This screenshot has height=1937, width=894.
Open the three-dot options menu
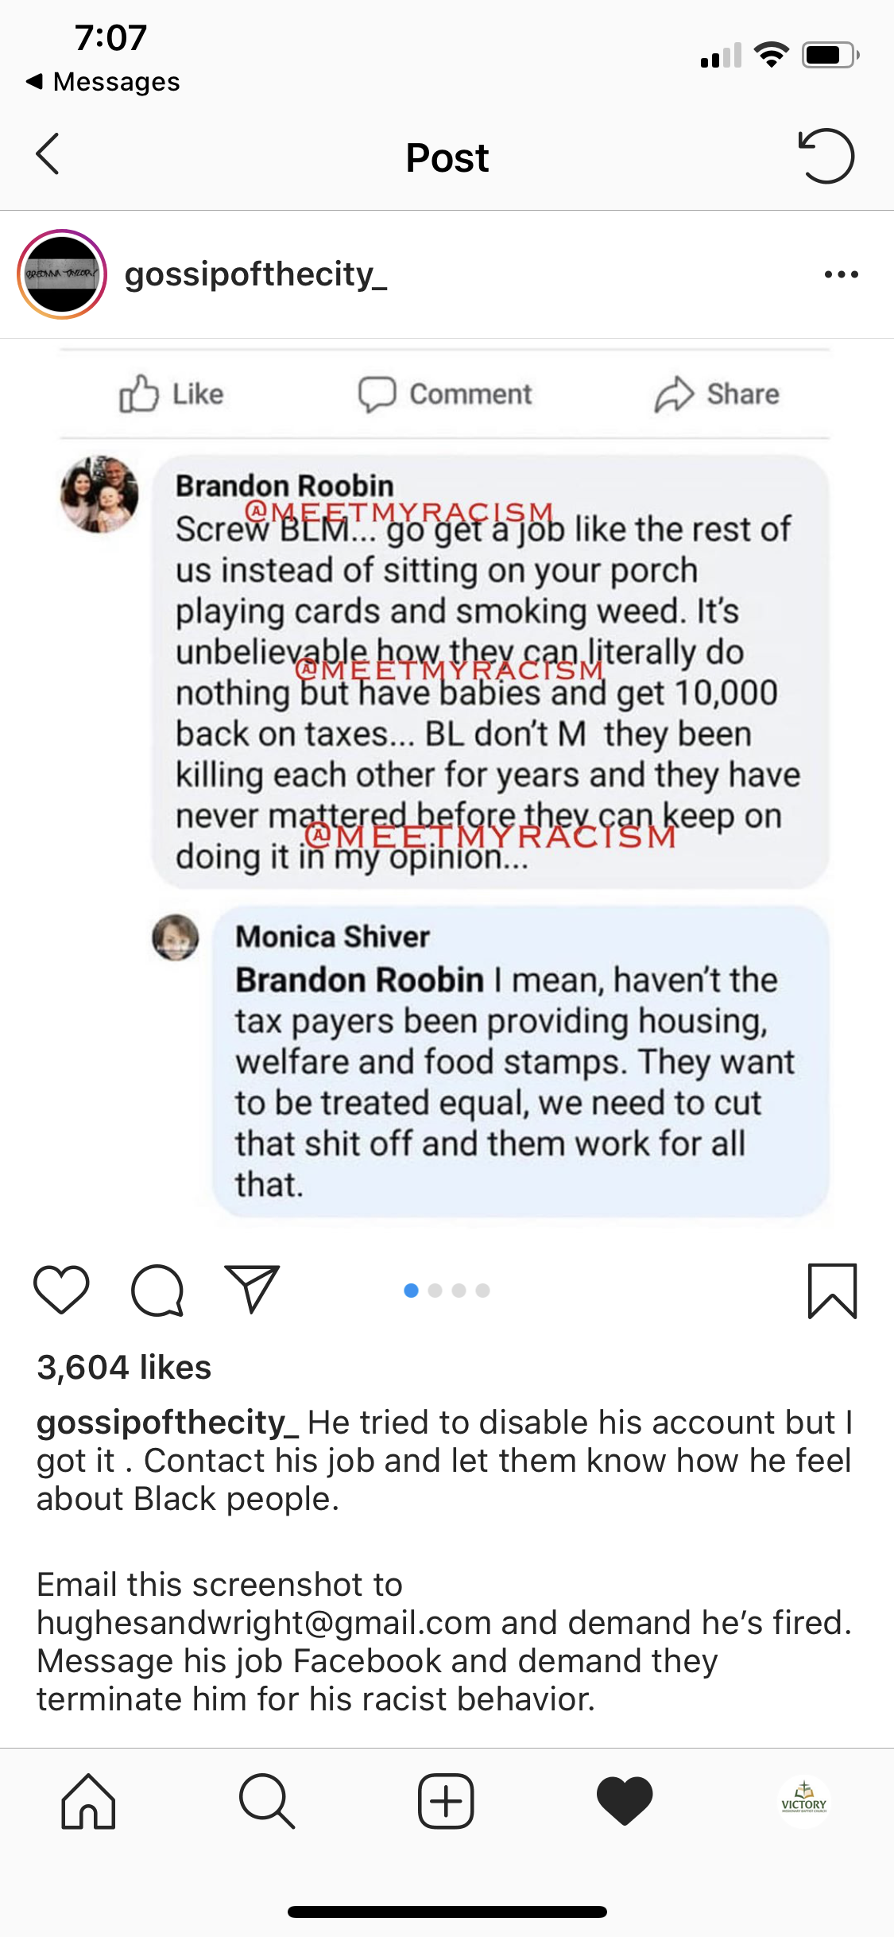[x=842, y=274]
